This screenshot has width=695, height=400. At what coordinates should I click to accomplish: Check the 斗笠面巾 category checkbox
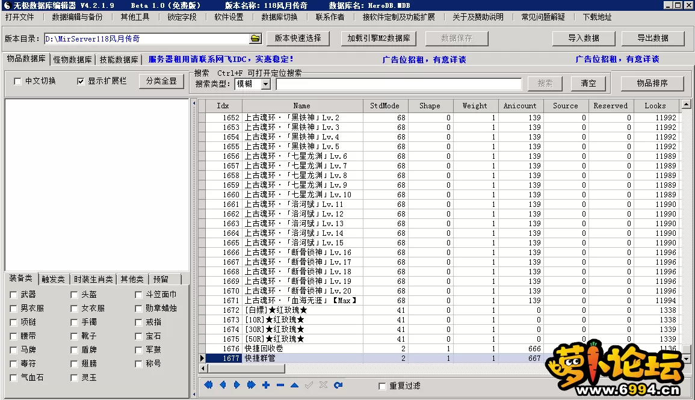coord(138,295)
